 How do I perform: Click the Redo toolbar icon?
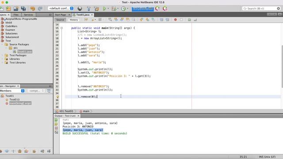40,8
